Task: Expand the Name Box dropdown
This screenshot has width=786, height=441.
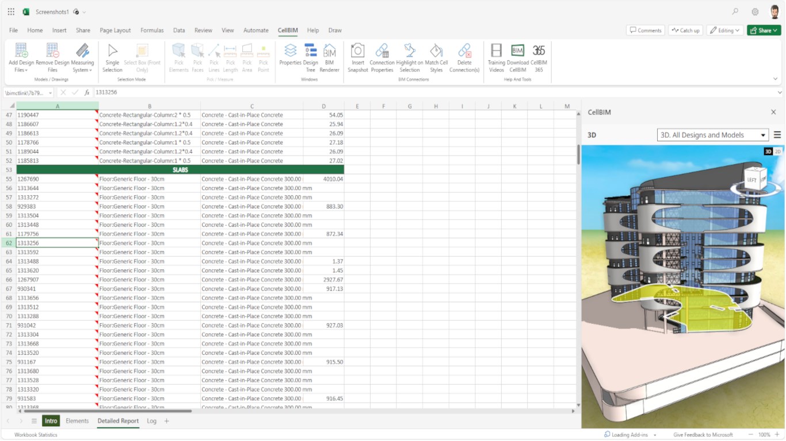Action: [x=51, y=92]
